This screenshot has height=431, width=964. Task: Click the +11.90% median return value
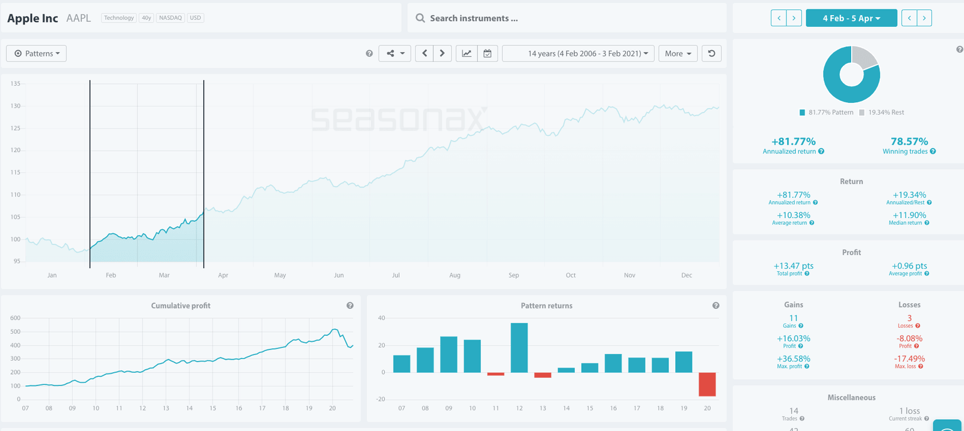[909, 215]
